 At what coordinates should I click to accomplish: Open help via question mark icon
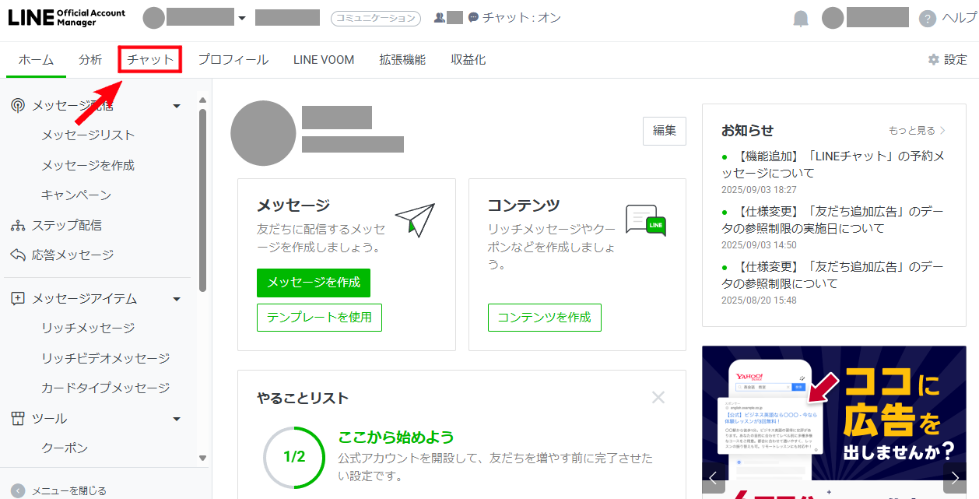click(x=927, y=19)
